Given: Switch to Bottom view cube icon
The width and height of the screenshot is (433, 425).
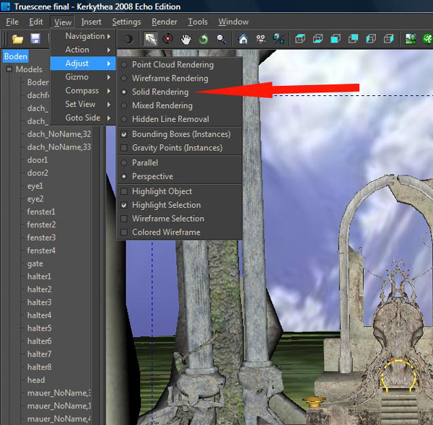Looking at the screenshot, I should pos(318,39).
